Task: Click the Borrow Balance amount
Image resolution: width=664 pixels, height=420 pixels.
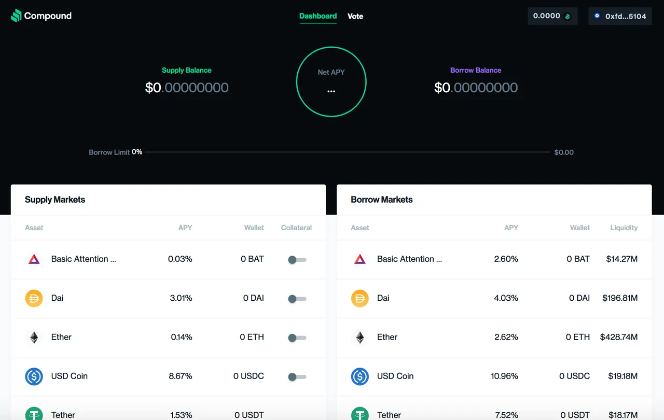Action: coord(476,88)
